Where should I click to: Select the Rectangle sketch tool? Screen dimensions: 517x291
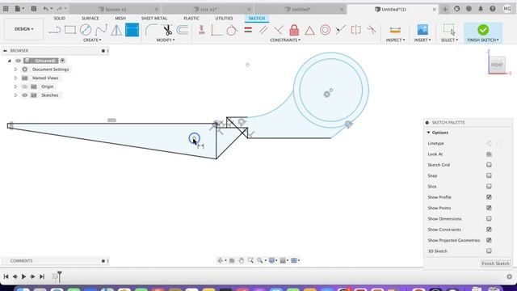pos(70,30)
